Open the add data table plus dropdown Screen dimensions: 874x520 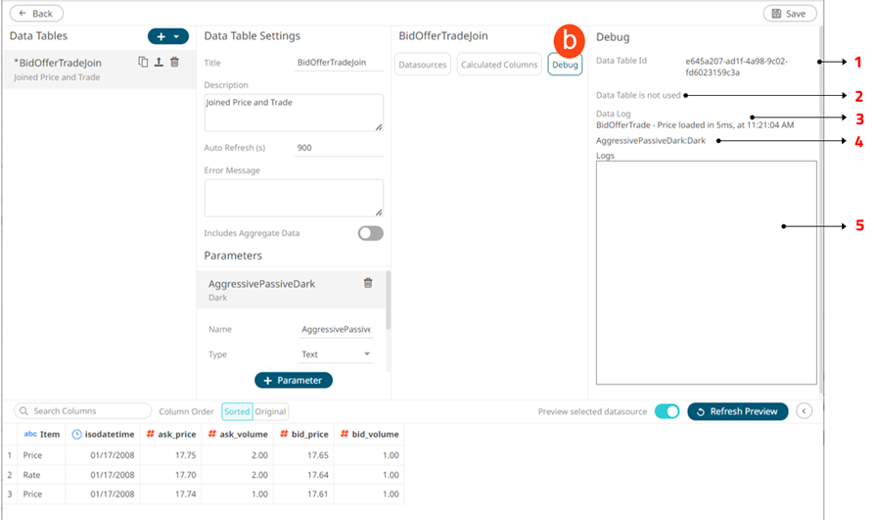pos(167,36)
